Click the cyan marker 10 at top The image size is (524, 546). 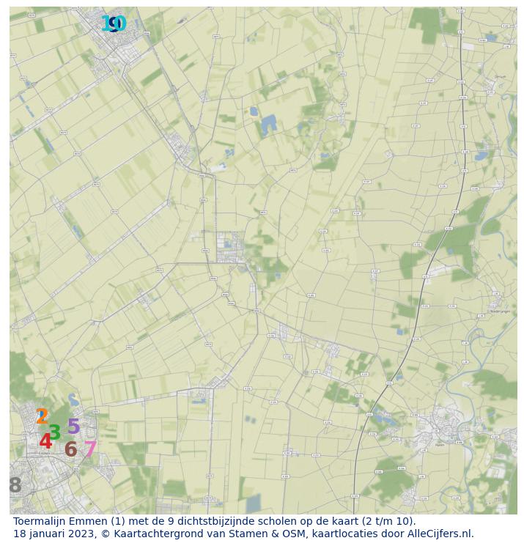[x=116, y=24]
